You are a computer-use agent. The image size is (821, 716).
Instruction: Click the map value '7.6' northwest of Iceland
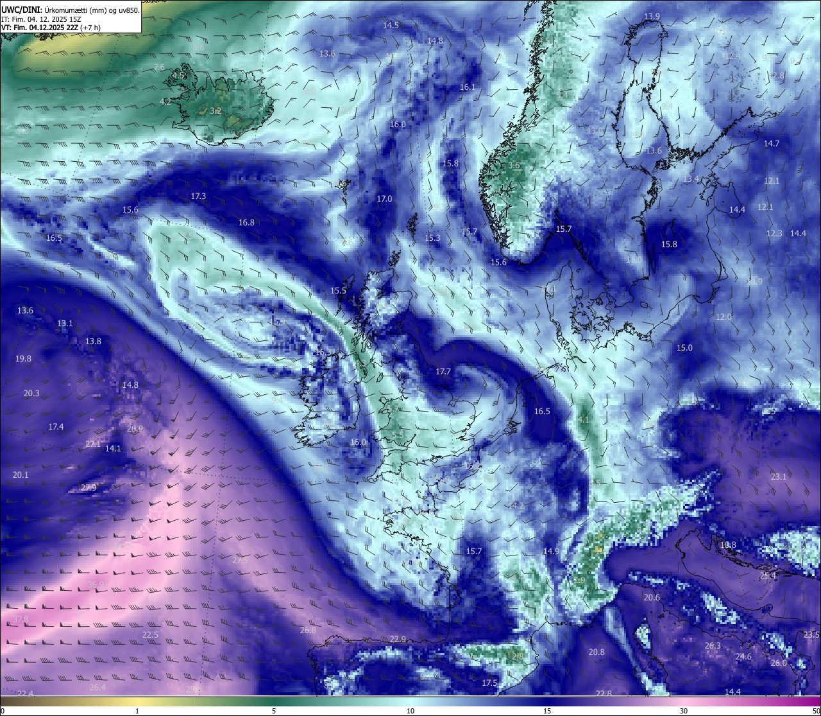tap(159, 67)
